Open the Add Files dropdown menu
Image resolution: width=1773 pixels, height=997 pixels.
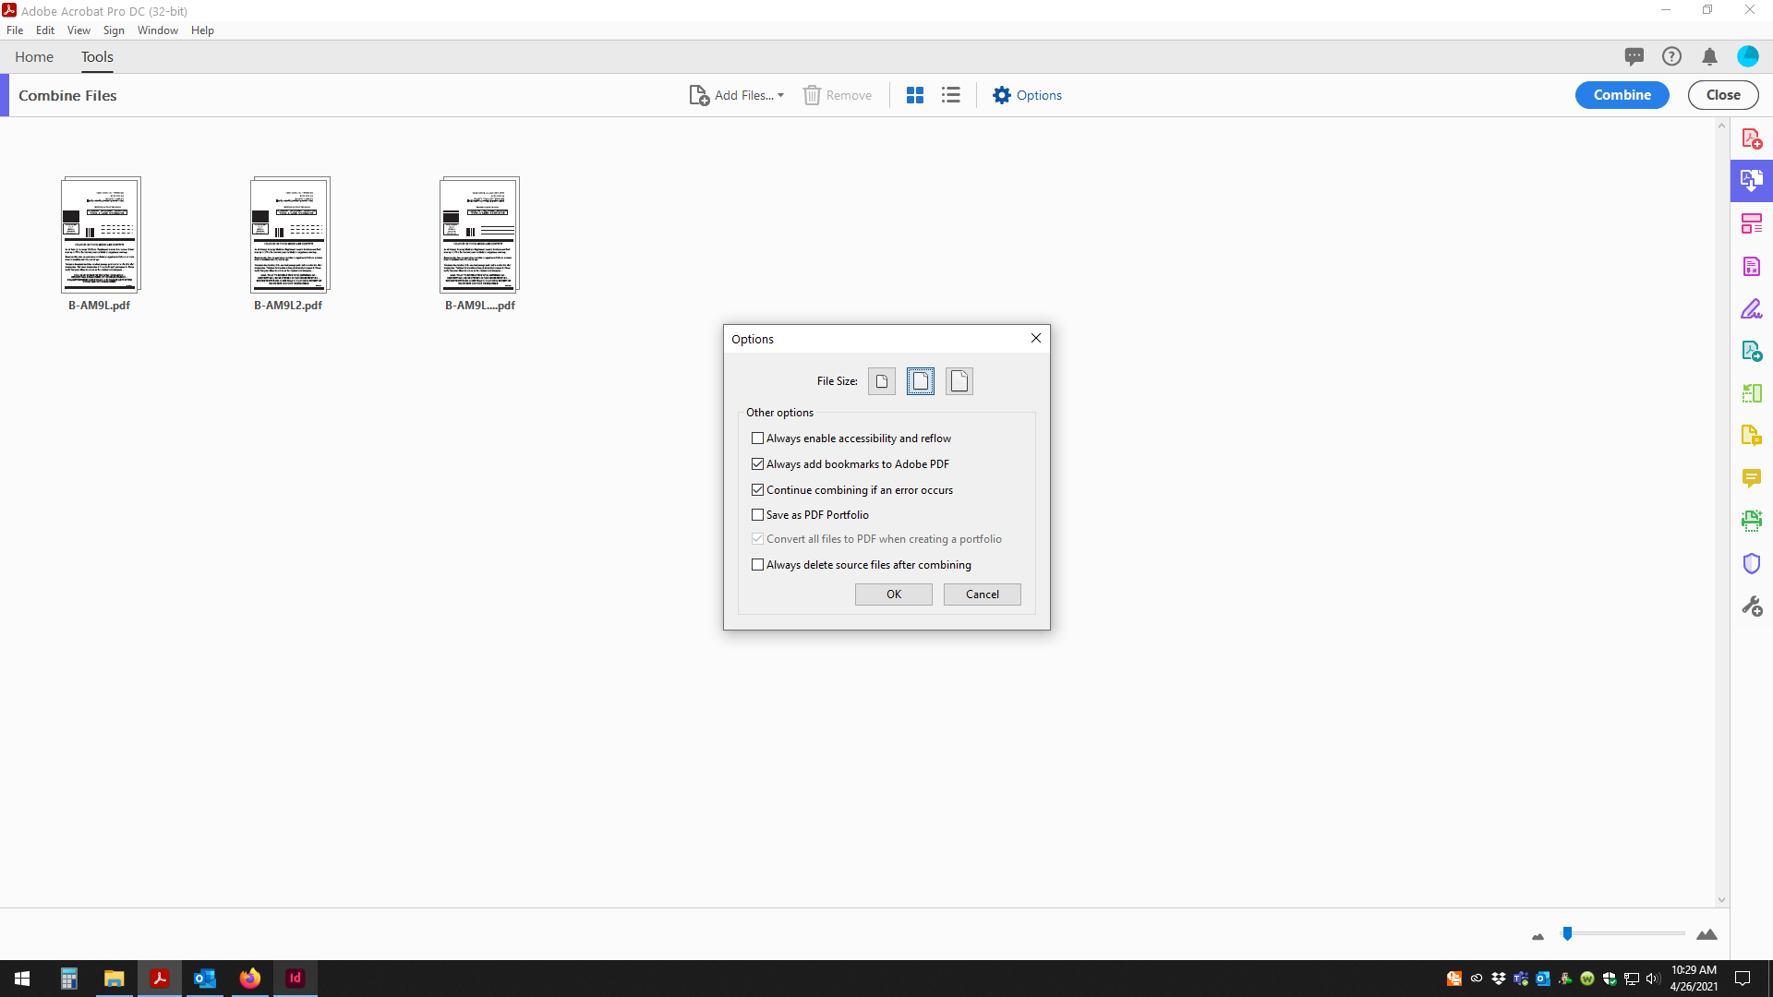[779, 95]
